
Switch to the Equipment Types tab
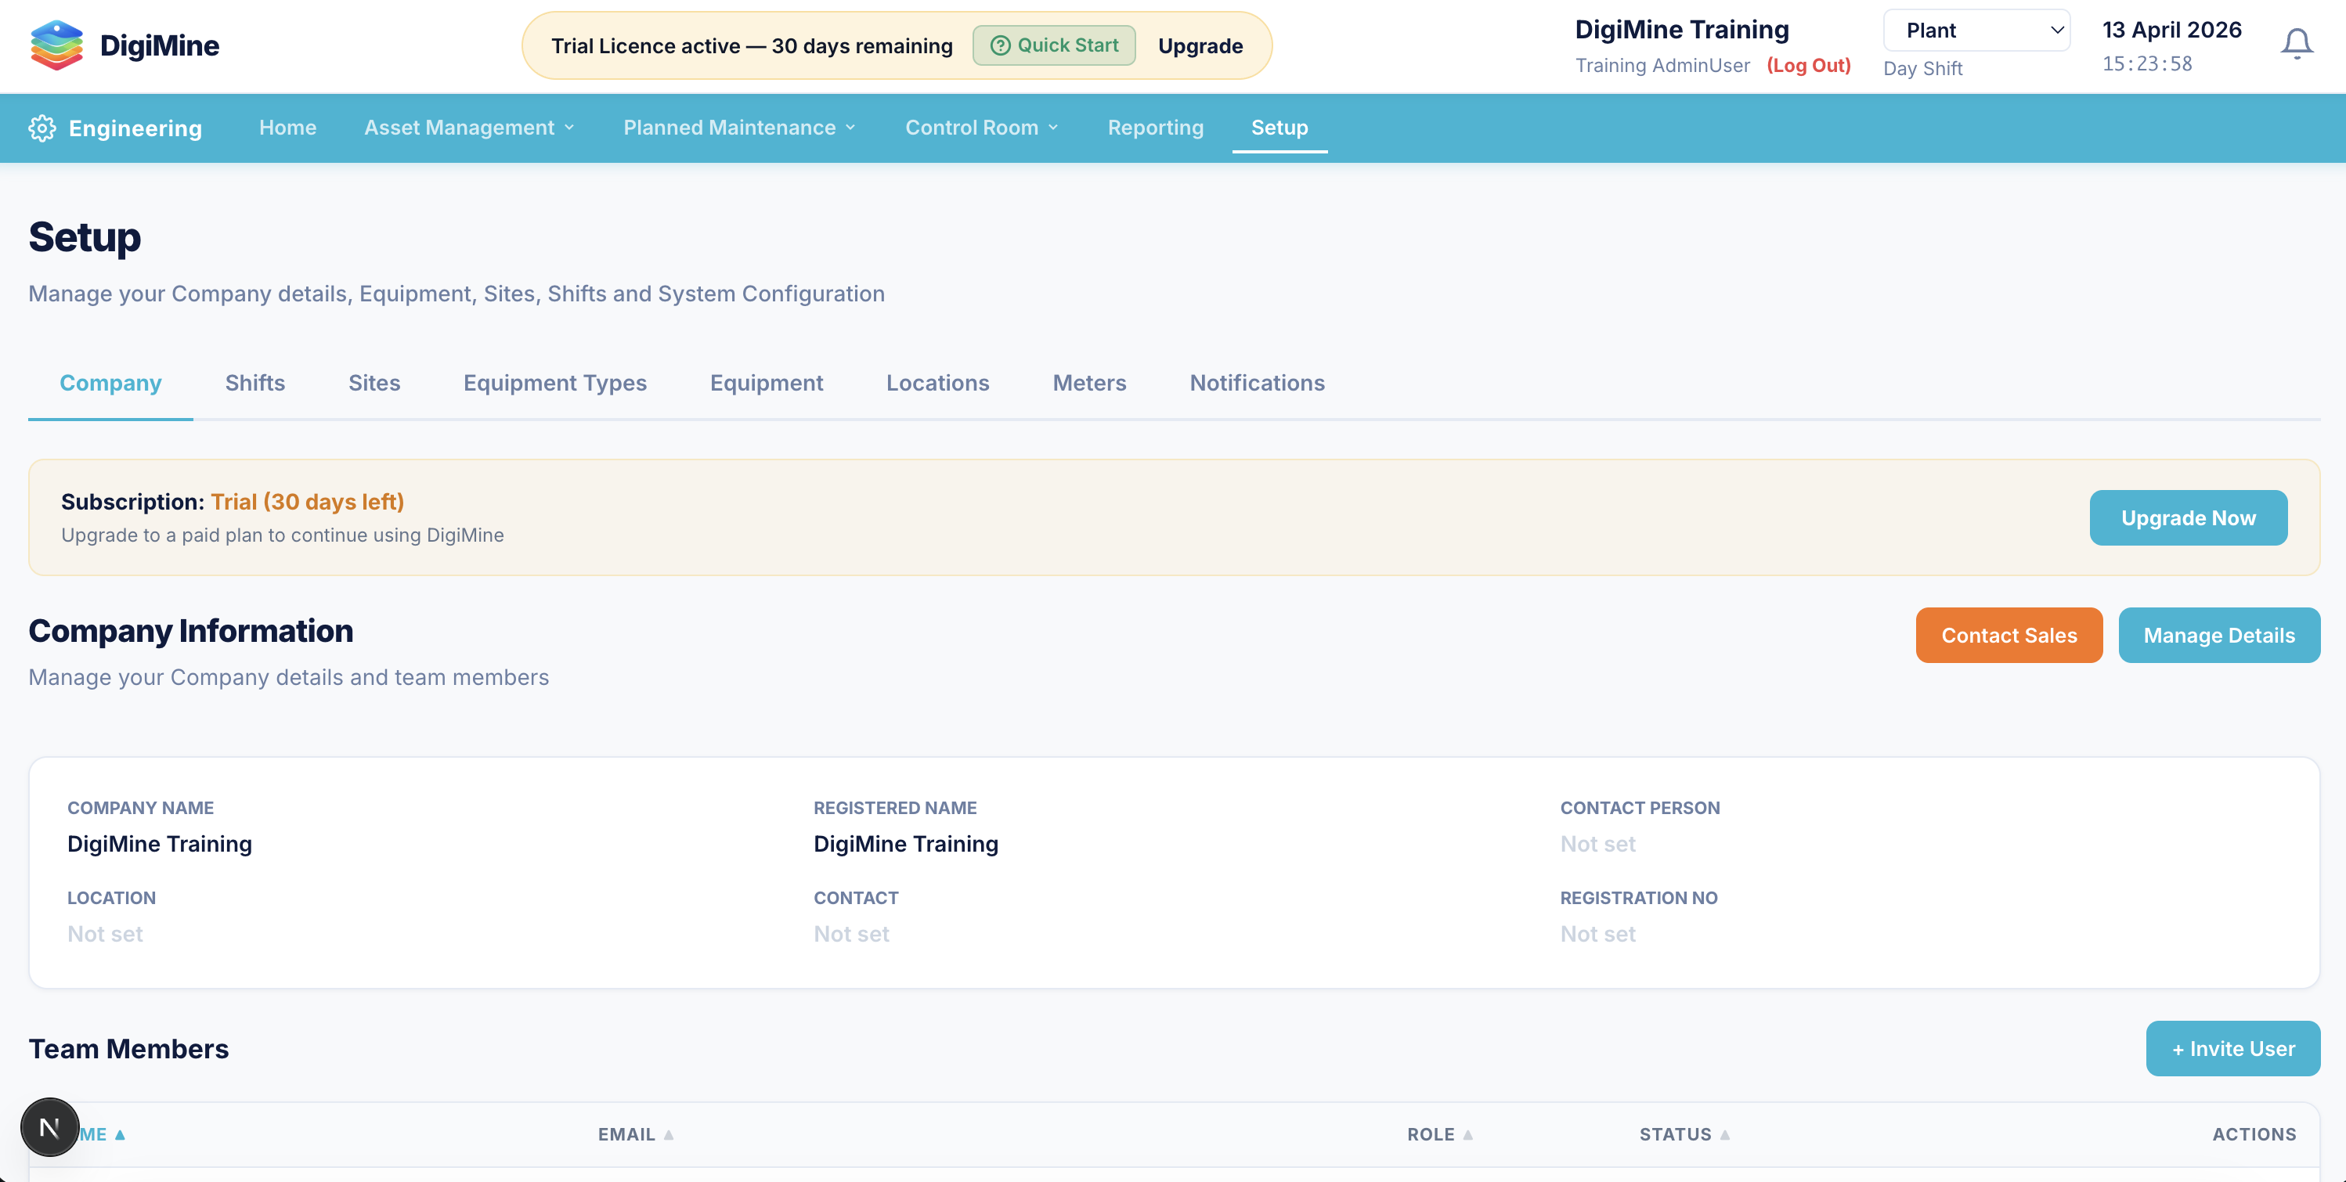[554, 384]
